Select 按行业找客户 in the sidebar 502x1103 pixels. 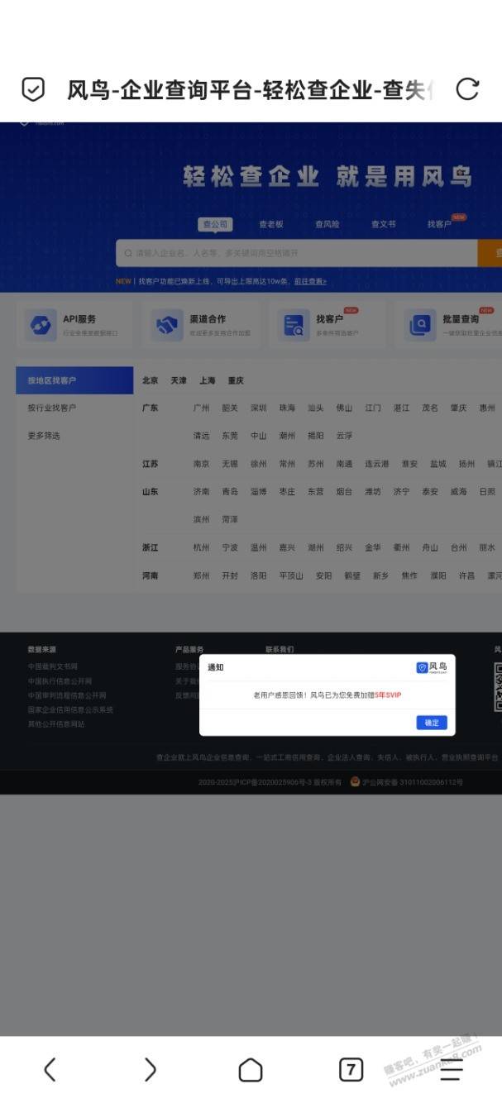click(x=51, y=408)
